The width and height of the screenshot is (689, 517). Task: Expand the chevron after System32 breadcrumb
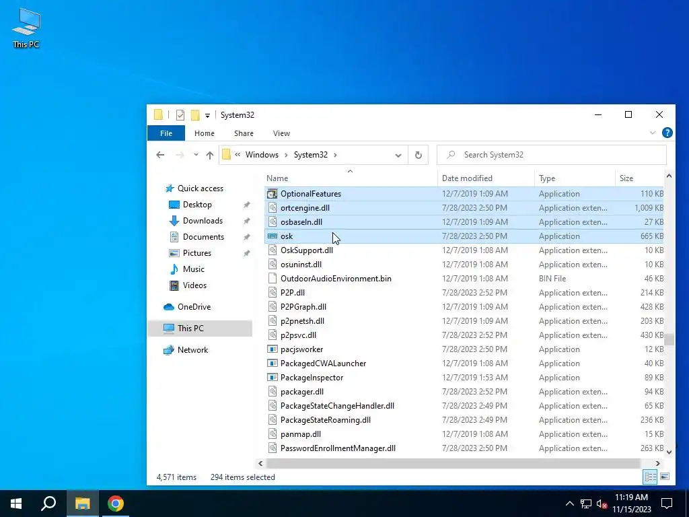coord(335,155)
